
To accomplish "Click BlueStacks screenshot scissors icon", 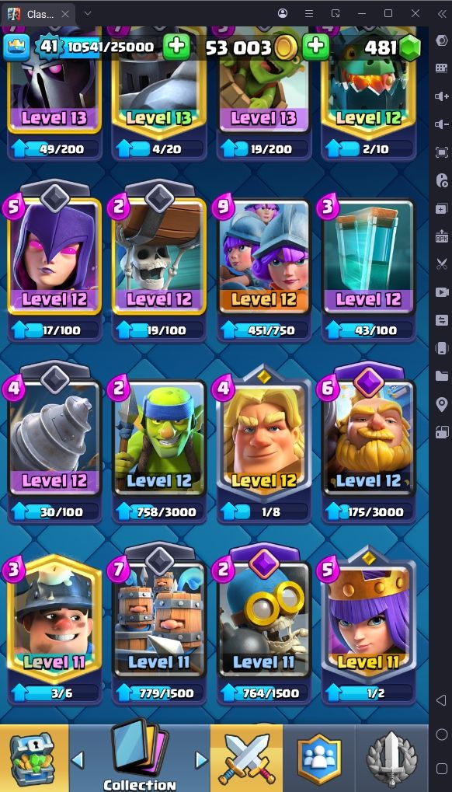I will 441,263.
